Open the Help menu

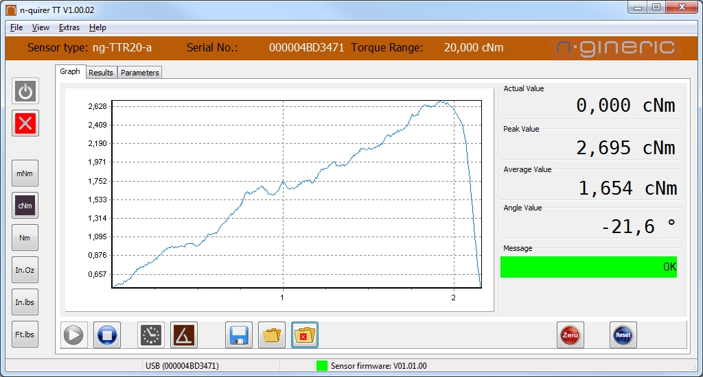coord(97,27)
